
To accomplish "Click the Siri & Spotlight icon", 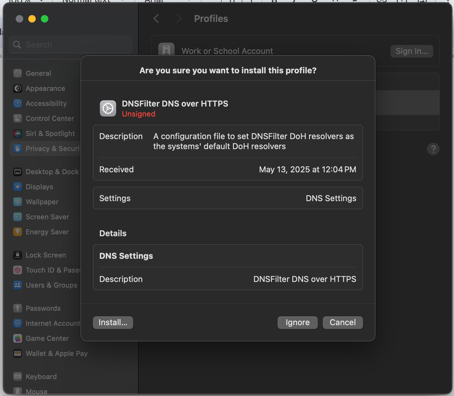I will (18, 133).
